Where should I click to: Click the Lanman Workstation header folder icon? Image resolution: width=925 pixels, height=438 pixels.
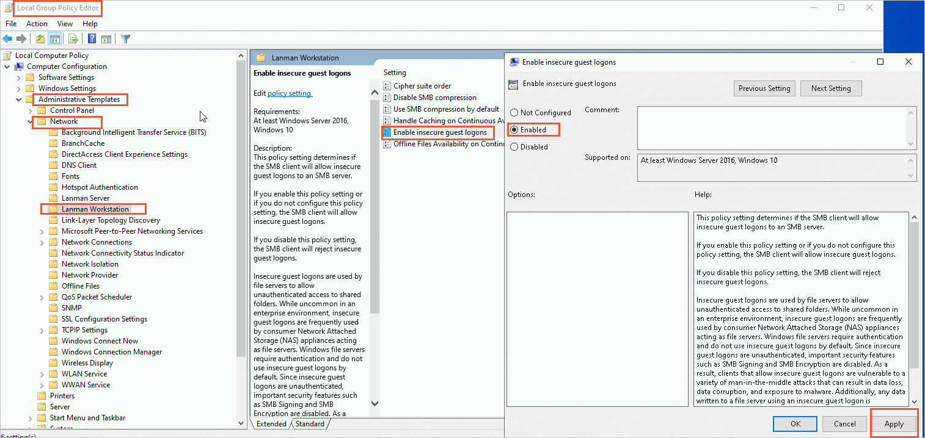tap(261, 58)
